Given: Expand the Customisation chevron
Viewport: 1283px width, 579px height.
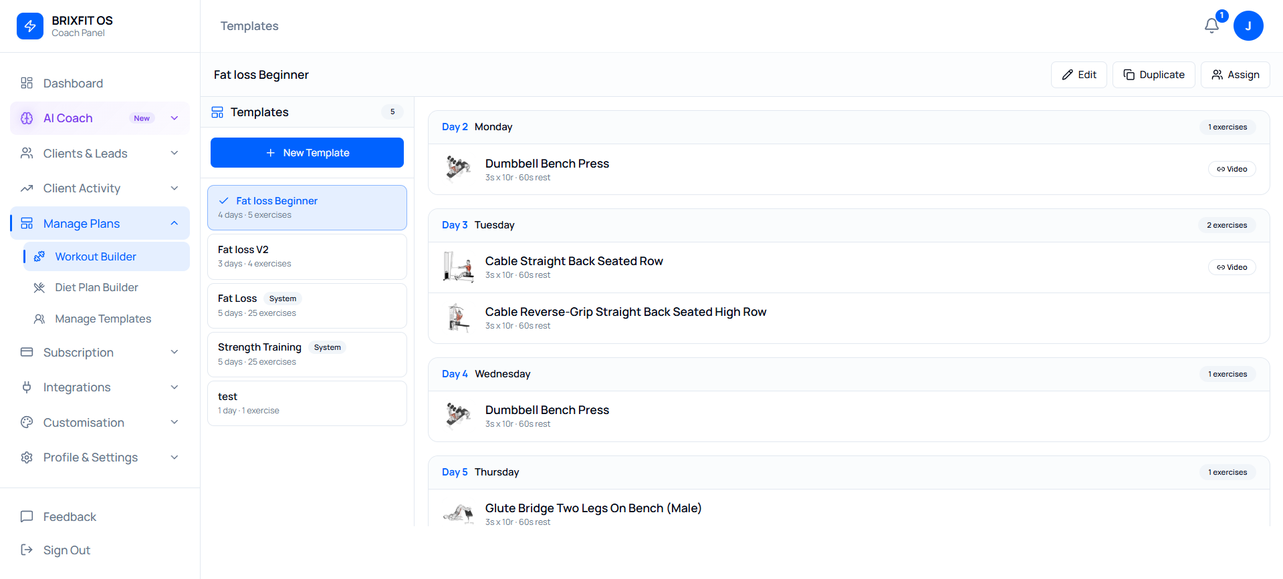Looking at the screenshot, I should 174,422.
